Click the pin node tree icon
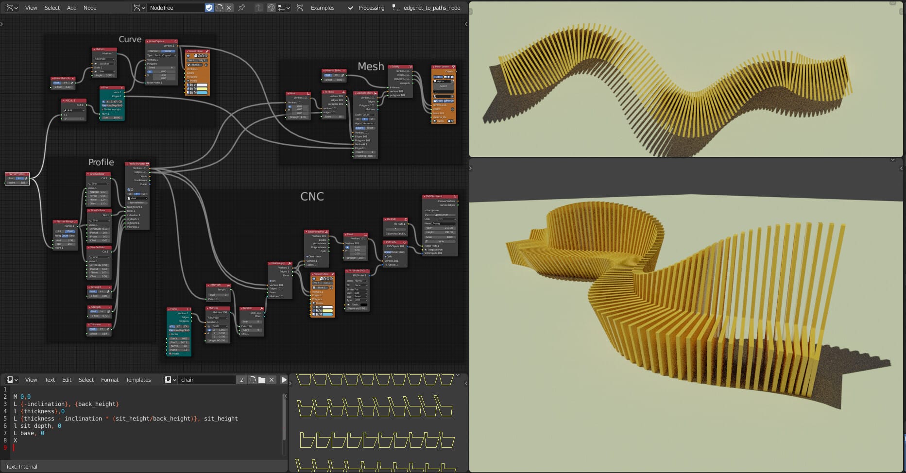The height and width of the screenshot is (473, 906). pyautogui.click(x=241, y=8)
